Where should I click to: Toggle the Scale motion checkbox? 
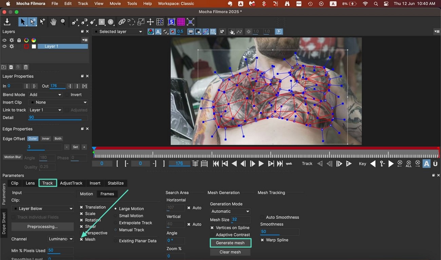click(x=81, y=213)
